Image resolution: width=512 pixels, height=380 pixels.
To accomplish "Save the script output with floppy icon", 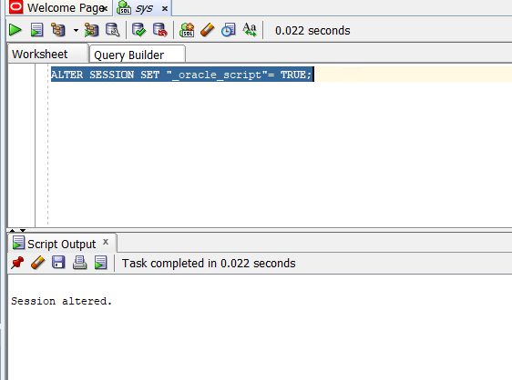I will pos(58,263).
